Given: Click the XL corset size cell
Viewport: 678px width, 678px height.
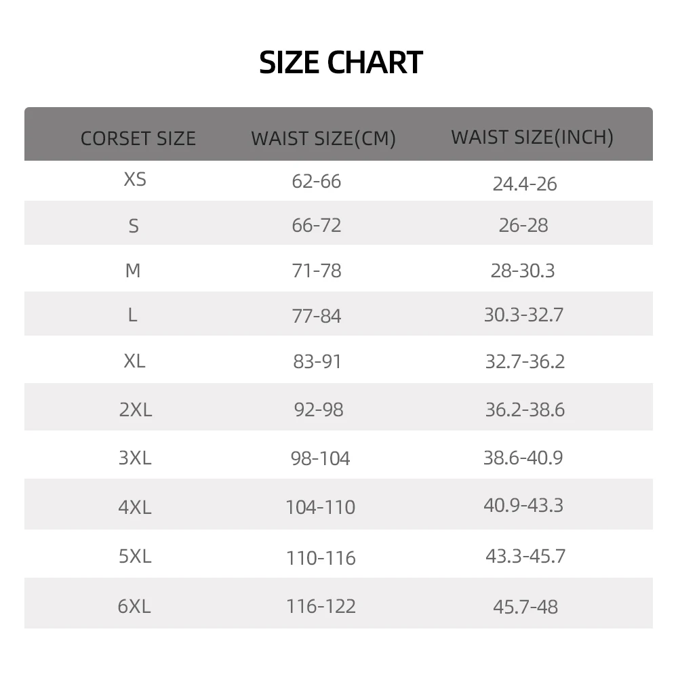Looking at the screenshot, I should pos(134,361).
